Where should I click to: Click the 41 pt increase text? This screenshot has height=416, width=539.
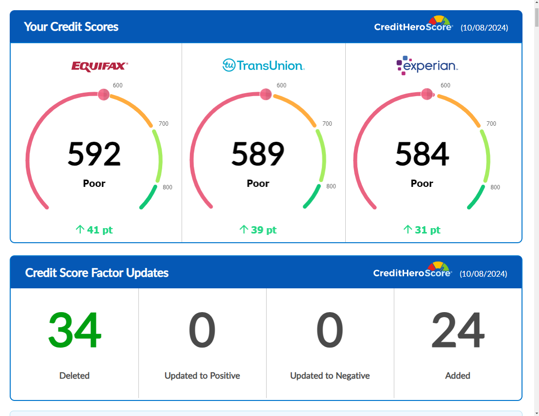coord(100,230)
